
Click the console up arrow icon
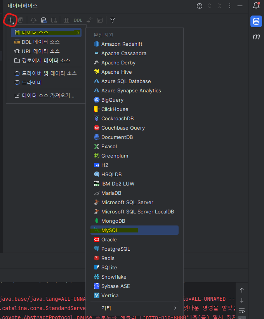click(242, 290)
